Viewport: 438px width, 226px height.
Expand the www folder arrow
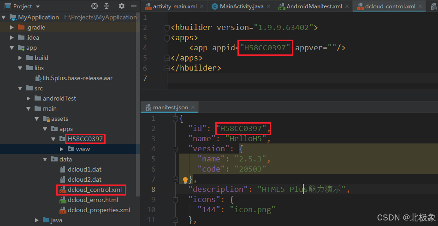[x=62, y=149]
